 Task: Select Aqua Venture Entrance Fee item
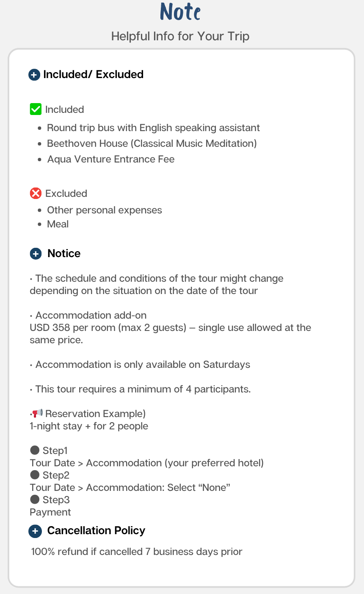(111, 159)
